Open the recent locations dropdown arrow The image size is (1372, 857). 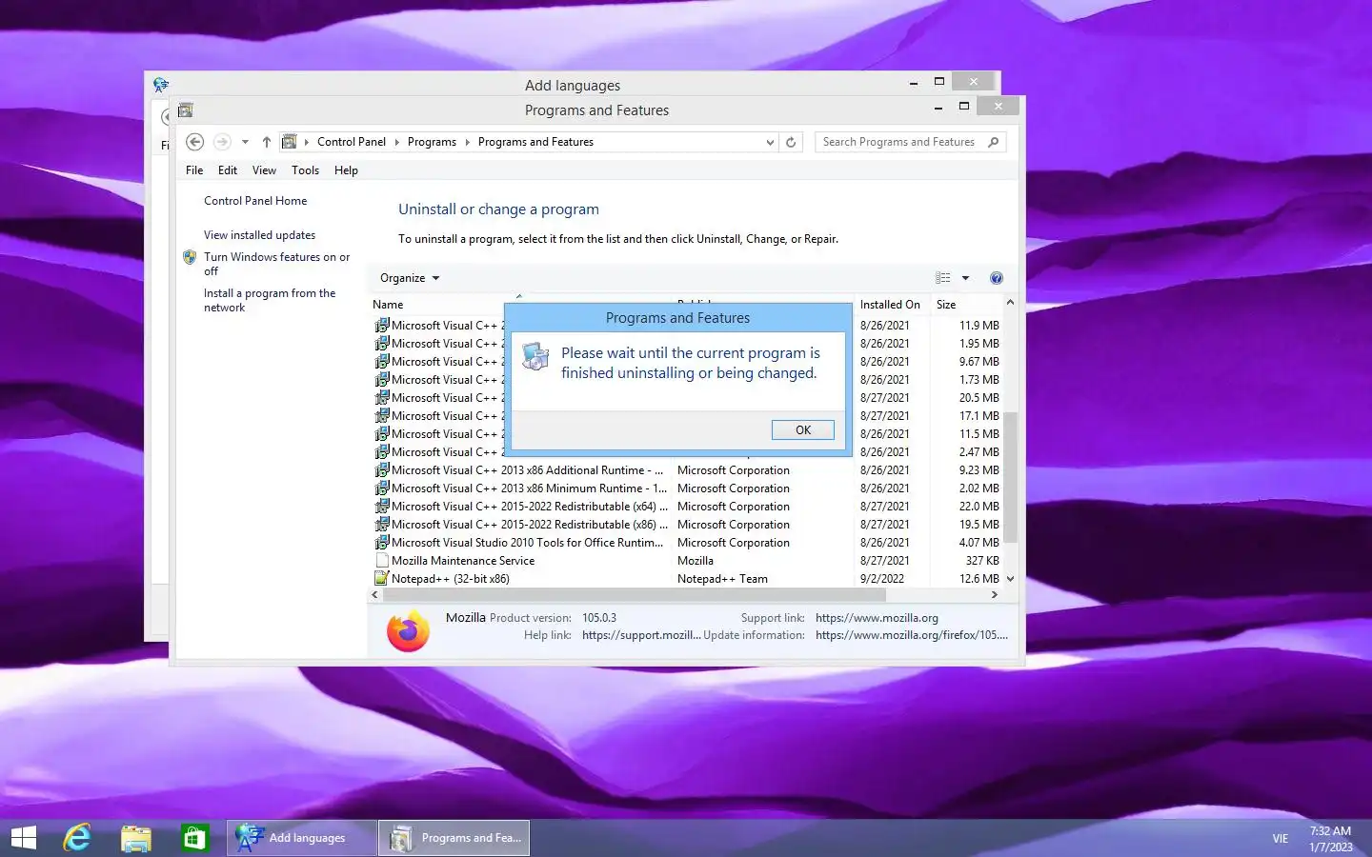pyautogui.click(x=245, y=142)
